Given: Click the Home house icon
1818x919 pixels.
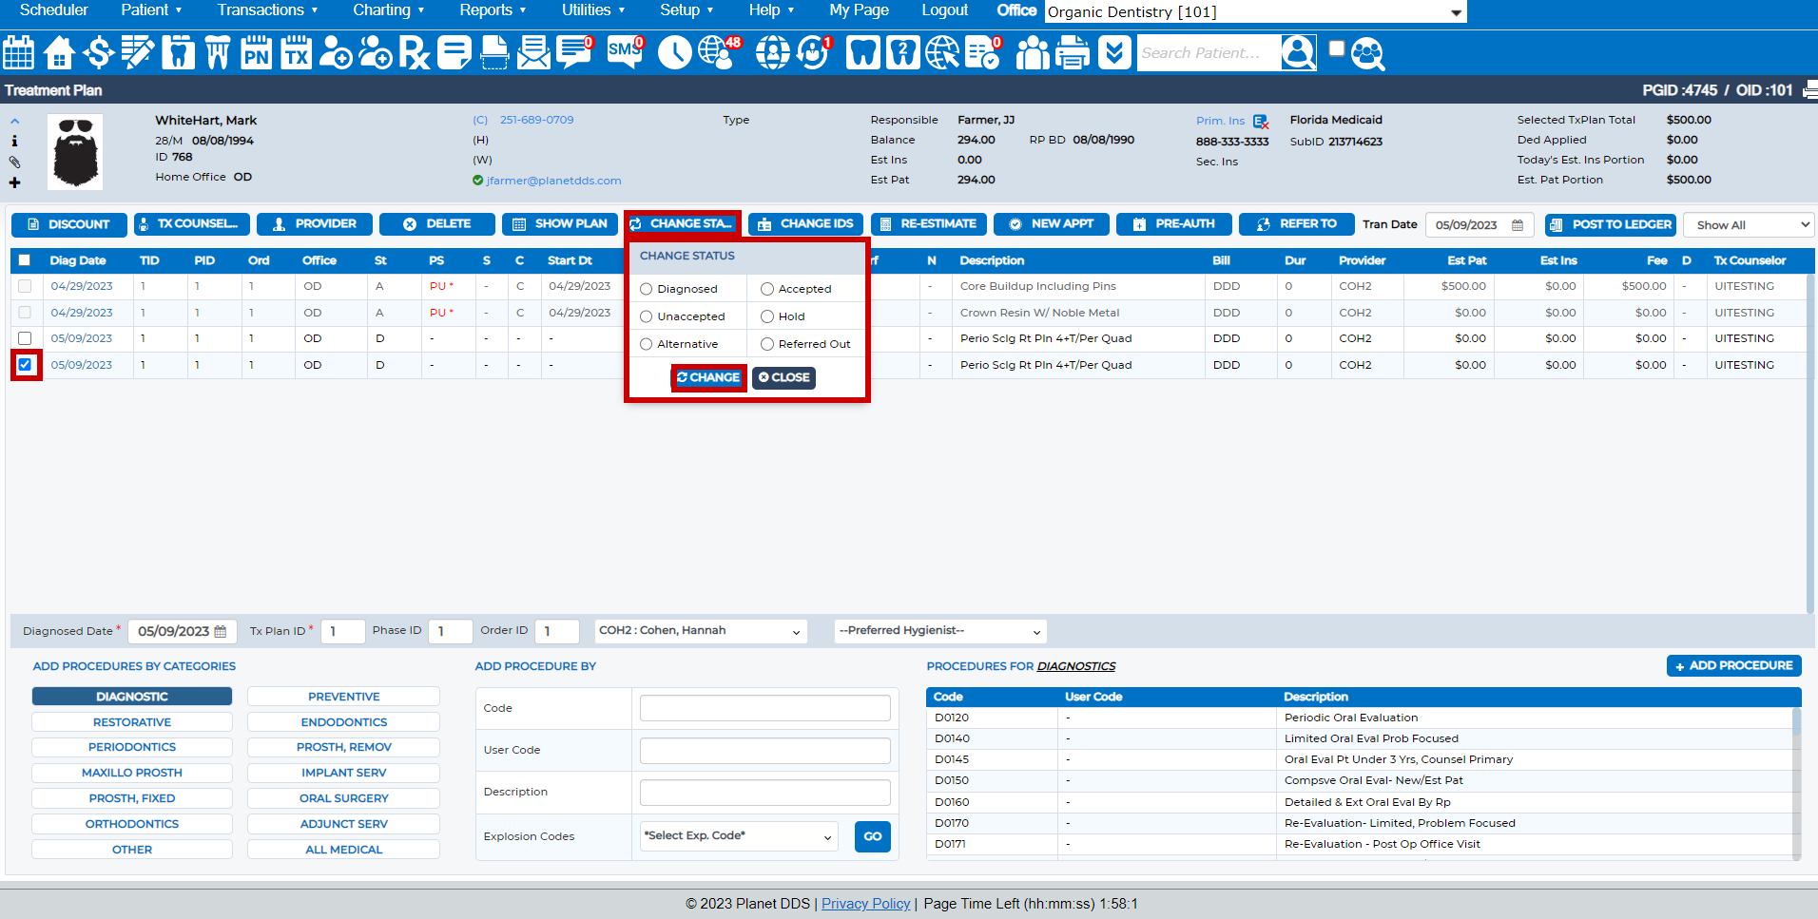Looking at the screenshot, I should tap(59, 52).
